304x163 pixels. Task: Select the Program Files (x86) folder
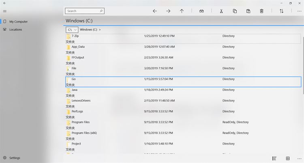click(183, 136)
